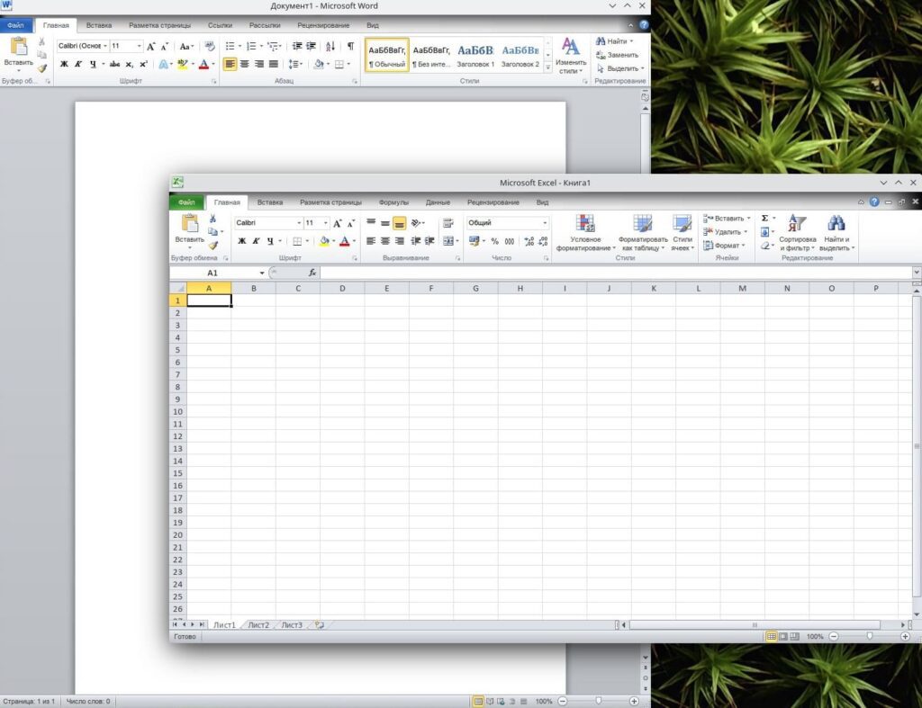Screen dimensions: 922x708
Task: Click Word's text highlight color icon
Action: (x=182, y=64)
